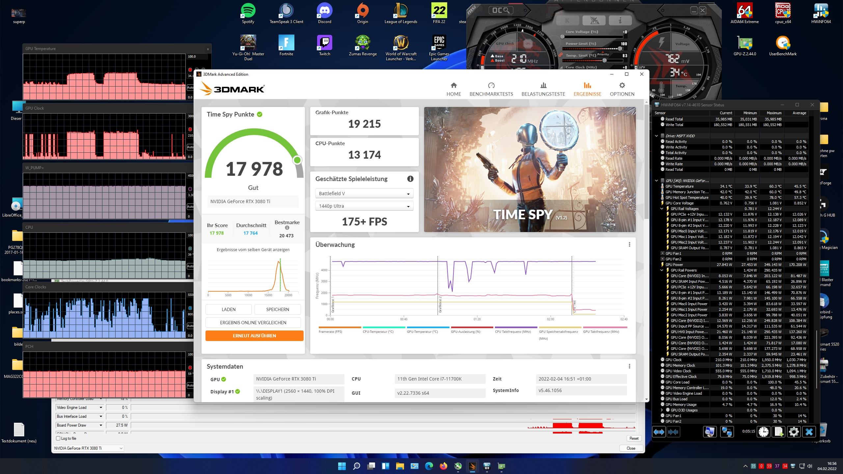Image resolution: width=843 pixels, height=474 pixels.
Task: Open AIDA64 Extreme desktop icon
Action: [x=745, y=14]
